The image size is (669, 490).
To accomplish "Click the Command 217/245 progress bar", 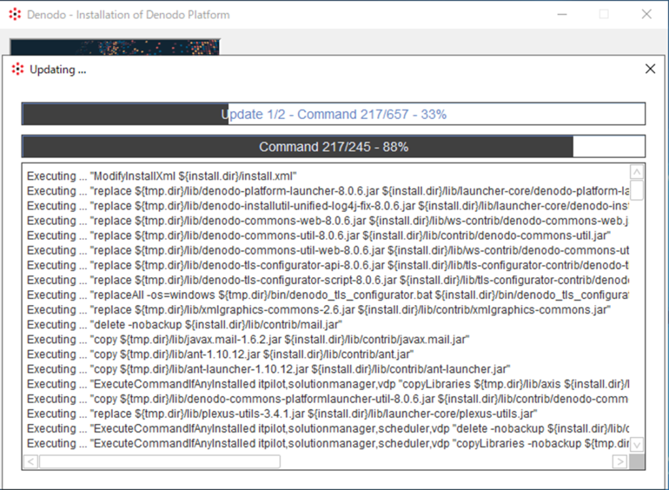I will (333, 147).
